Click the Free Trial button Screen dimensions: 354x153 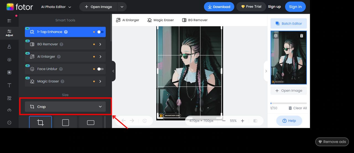[x=251, y=7]
